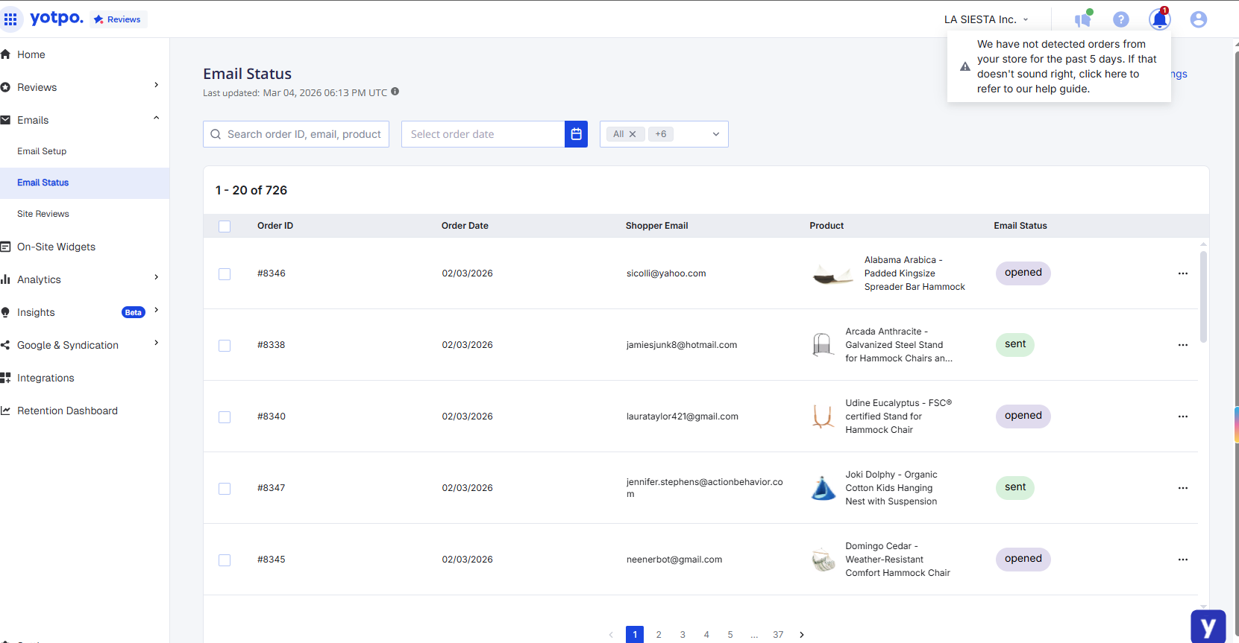The height and width of the screenshot is (643, 1239).
Task: Open the apps grid launcher icon
Action: pyautogui.click(x=10, y=19)
